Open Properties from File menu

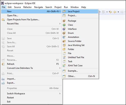[31, 88]
